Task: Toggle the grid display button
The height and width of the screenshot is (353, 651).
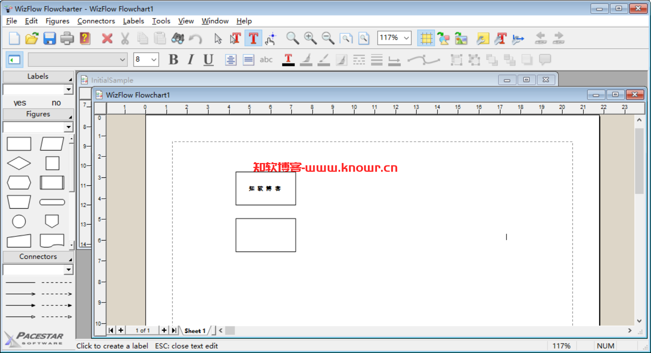Action: [x=426, y=38]
